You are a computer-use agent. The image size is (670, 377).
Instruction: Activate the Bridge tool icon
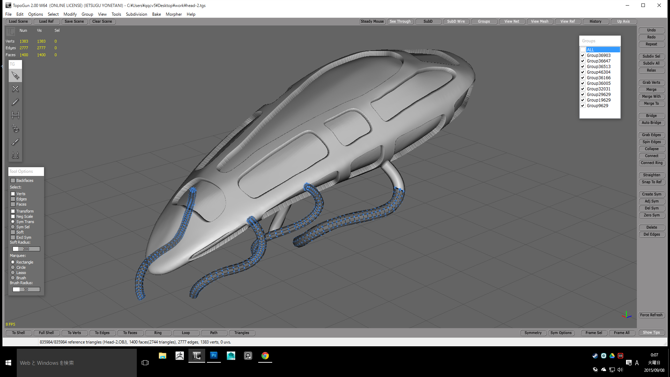click(x=15, y=115)
